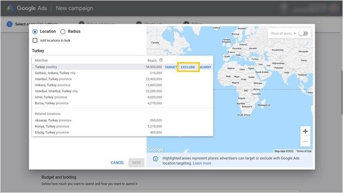Check Add locations in bulk checkbox
This screenshot has width=343, height=193.
pyautogui.click(x=35, y=40)
